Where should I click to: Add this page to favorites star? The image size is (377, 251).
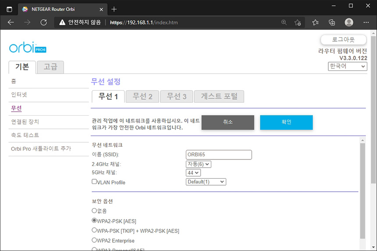(x=298, y=22)
